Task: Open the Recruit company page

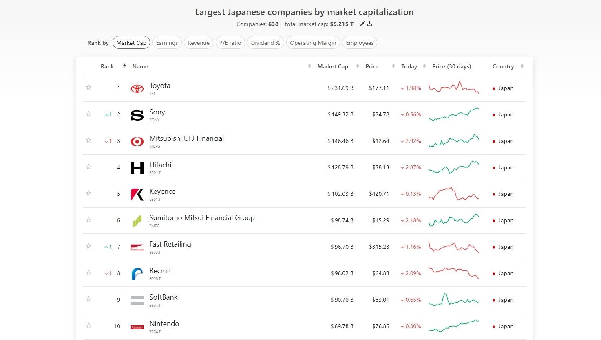Action: (x=160, y=271)
